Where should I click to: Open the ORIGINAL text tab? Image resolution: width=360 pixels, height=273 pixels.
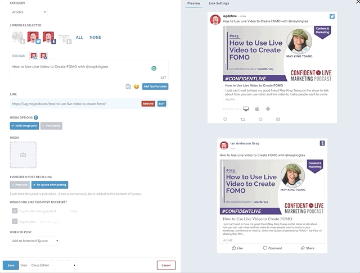pos(19,56)
